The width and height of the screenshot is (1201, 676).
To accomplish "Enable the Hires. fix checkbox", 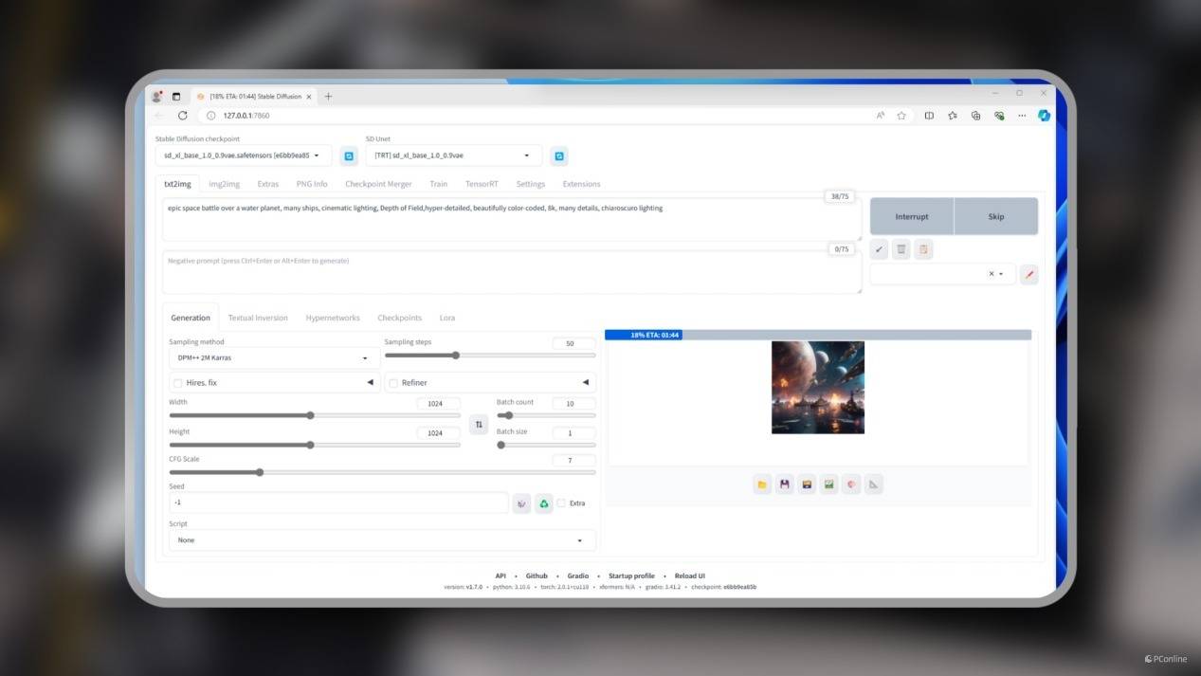I will pos(178,383).
